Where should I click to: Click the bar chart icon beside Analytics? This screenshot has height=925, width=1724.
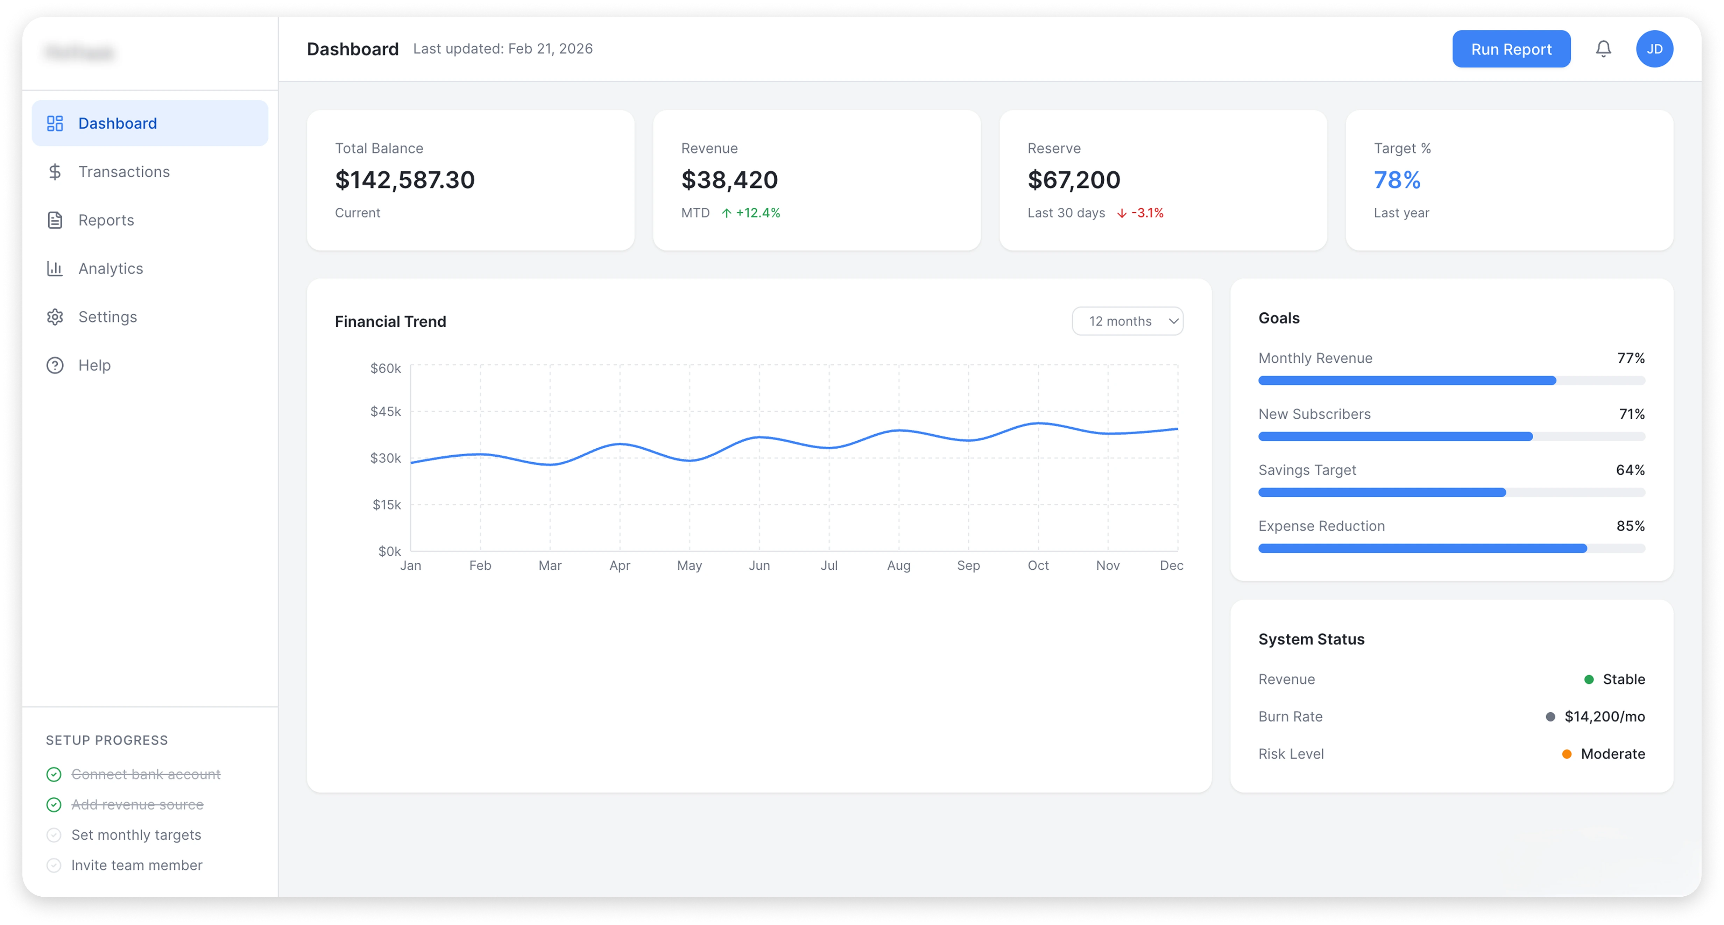[x=55, y=268]
